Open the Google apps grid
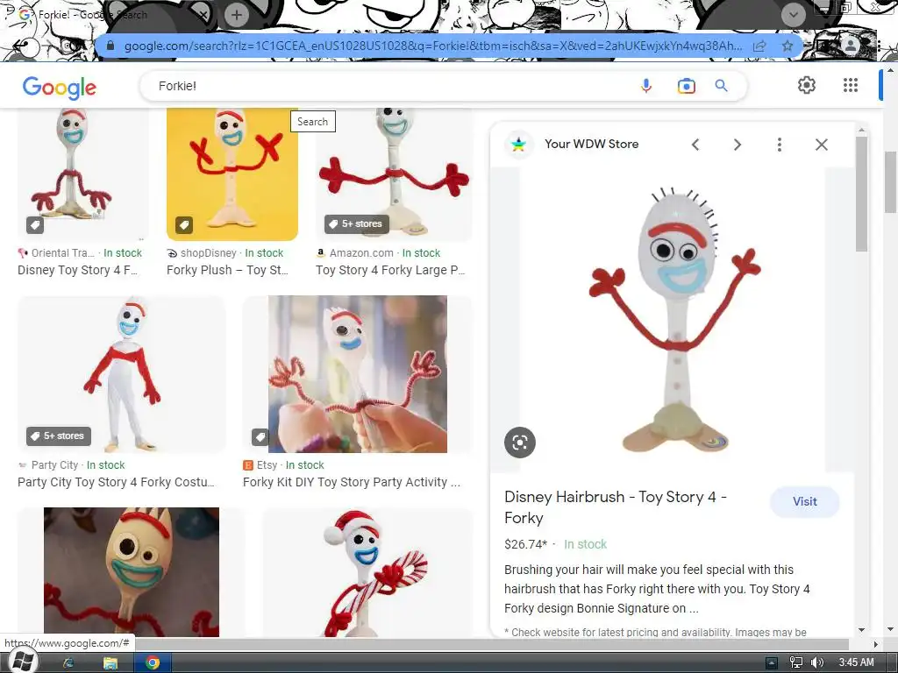 tap(851, 85)
